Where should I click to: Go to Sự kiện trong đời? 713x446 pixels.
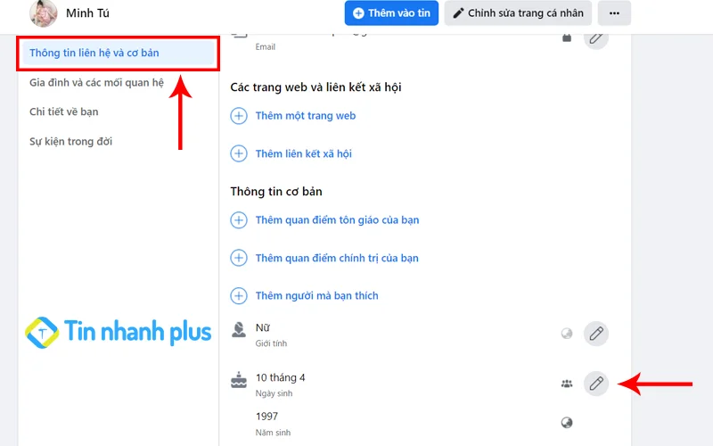pos(70,141)
